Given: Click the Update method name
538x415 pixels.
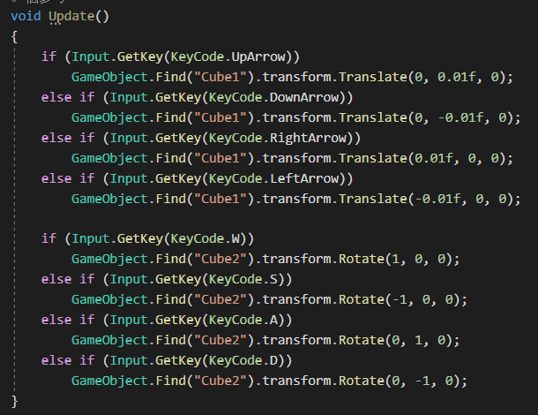Looking at the screenshot, I should point(71,18).
